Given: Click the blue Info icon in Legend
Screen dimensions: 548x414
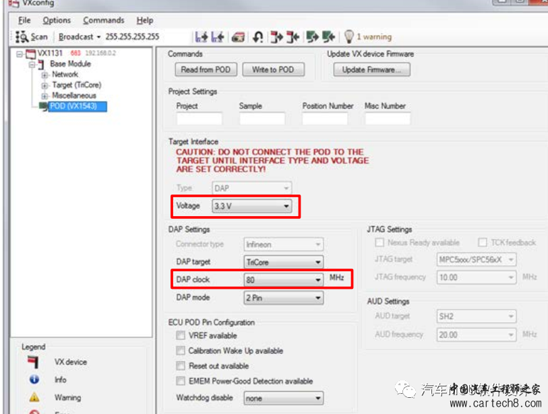Looking at the screenshot, I should point(34,379).
